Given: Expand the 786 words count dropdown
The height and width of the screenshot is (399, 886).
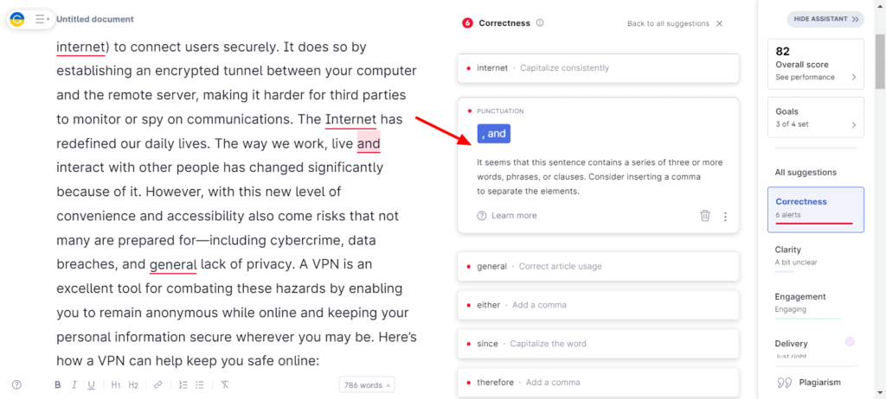Looking at the screenshot, I should pos(368,385).
